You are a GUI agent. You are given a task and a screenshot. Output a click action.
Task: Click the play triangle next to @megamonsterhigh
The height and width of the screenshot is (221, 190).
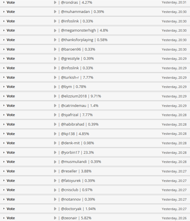[55, 30]
